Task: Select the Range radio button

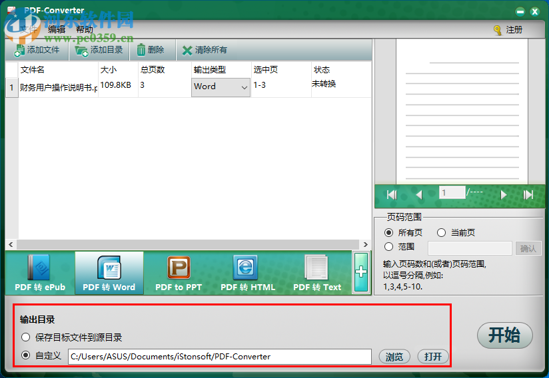Action: tap(388, 247)
